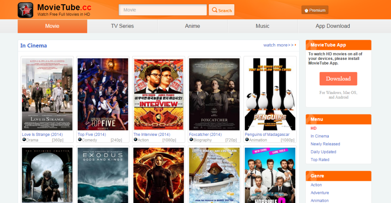
Task: Choose Adventure in the Genre list
Action: pos(320,193)
